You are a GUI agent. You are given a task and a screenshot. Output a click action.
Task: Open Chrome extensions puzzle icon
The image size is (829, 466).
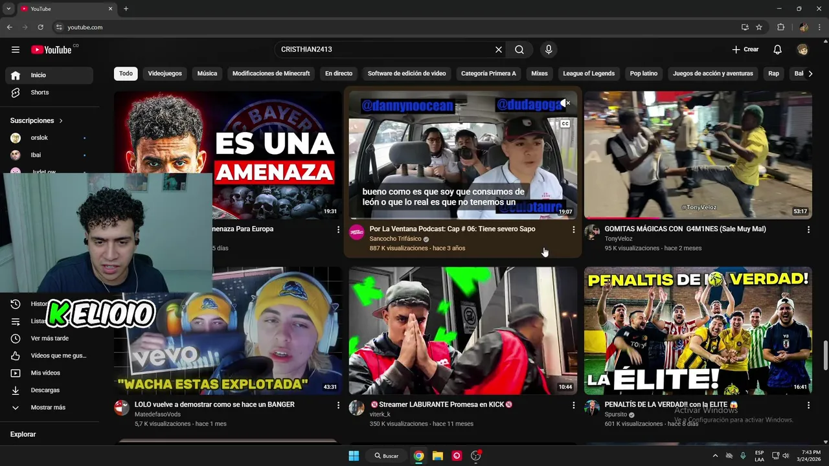pos(780,27)
